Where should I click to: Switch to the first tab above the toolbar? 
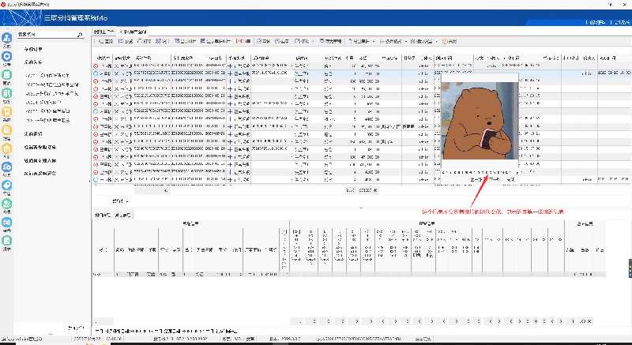(103, 31)
